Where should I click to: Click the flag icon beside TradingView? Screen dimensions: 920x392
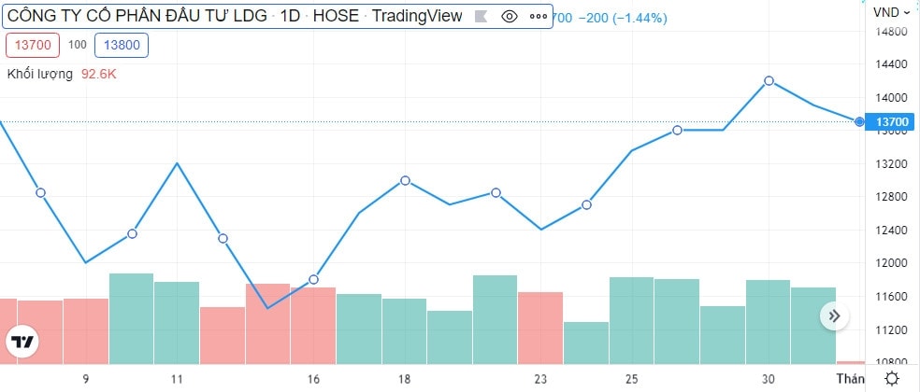pyautogui.click(x=480, y=16)
